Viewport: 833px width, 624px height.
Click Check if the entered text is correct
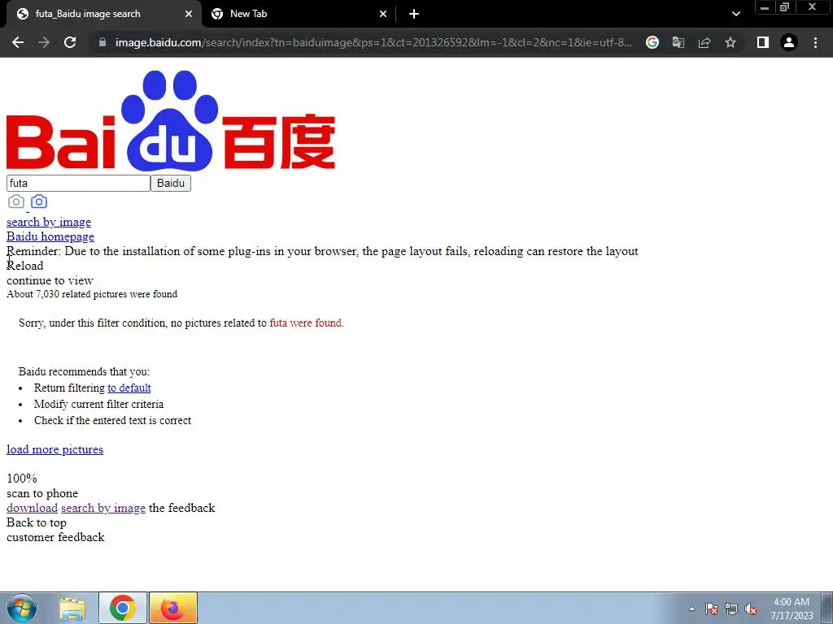click(112, 420)
